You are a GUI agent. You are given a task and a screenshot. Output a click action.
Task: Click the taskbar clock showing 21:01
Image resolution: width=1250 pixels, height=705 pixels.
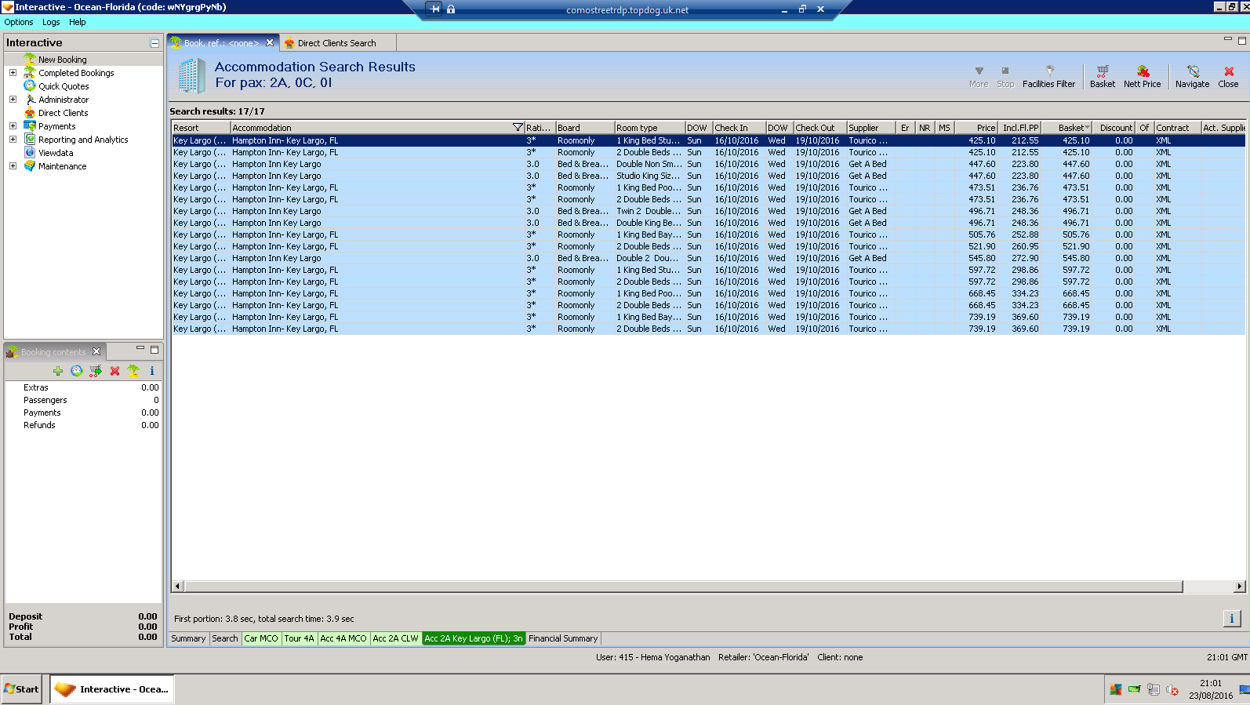point(1211,683)
